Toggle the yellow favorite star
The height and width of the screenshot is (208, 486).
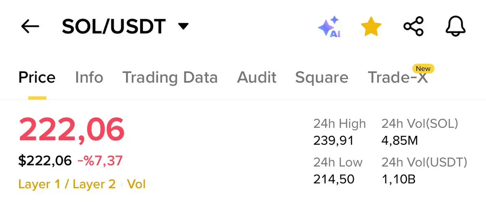(371, 26)
